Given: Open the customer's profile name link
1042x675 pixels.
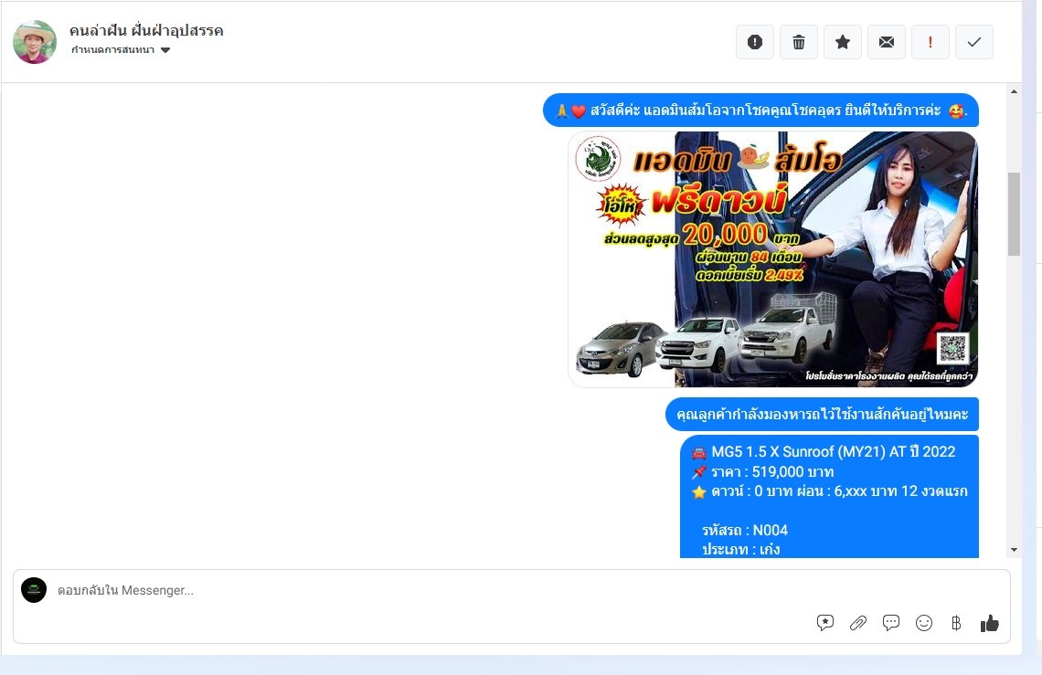Looking at the screenshot, I should coord(146,30).
